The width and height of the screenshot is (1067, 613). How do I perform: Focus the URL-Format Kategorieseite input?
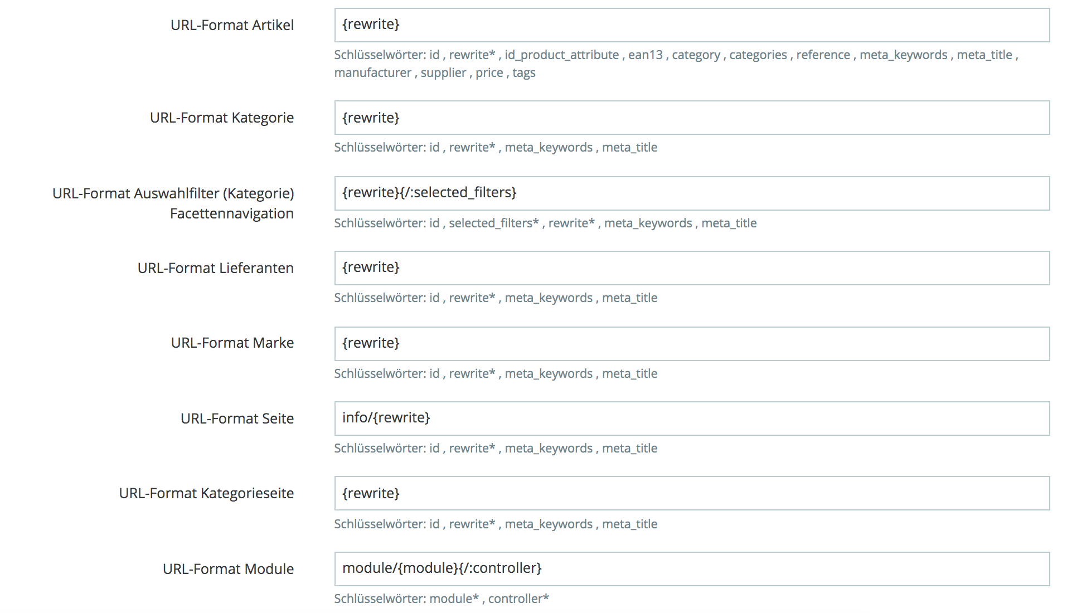[692, 493]
